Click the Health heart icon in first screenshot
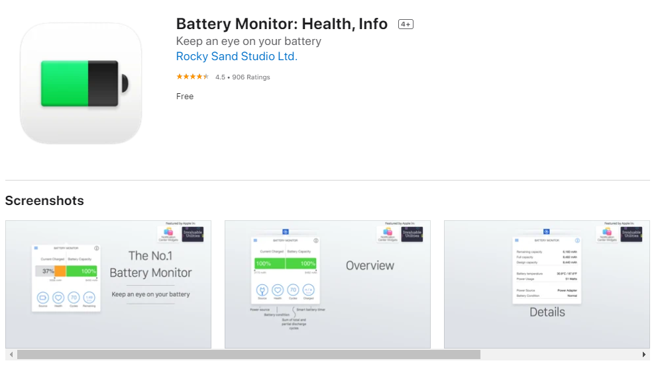This screenshot has height=373, width=662. coord(58,298)
